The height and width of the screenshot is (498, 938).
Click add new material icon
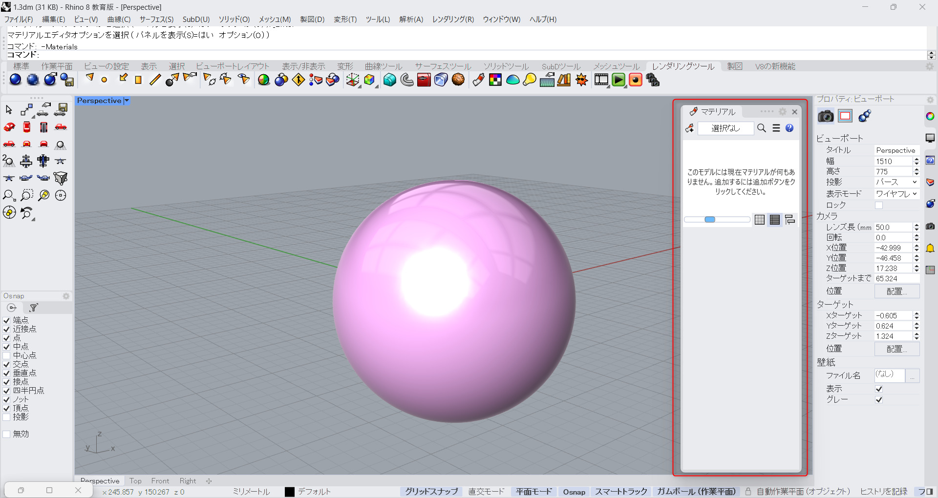[690, 128]
